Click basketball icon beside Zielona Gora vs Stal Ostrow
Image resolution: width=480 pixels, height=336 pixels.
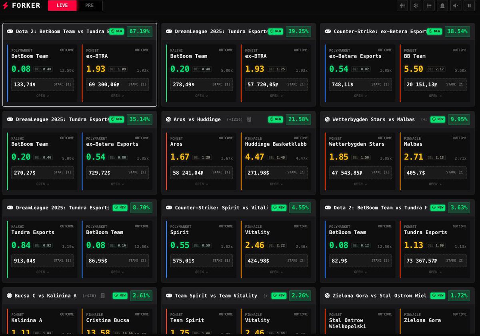point(327,295)
